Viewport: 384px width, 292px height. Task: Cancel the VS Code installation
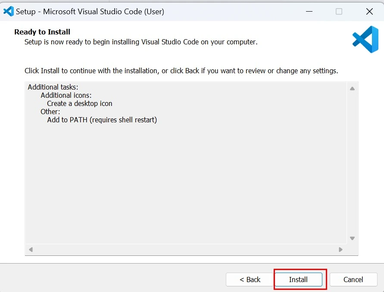pos(353,280)
